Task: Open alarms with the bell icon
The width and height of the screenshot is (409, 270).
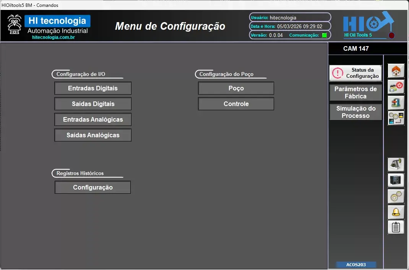Action: (x=396, y=212)
